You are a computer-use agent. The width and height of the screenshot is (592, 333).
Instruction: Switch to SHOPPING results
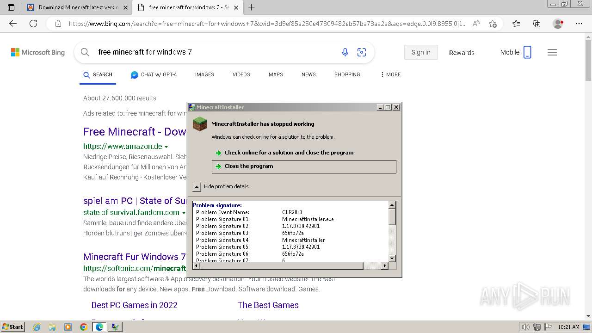pyautogui.click(x=347, y=74)
